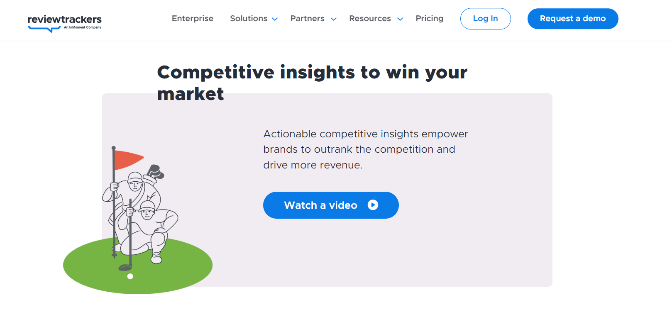672x317 pixels.
Task: Open the Resources menu label
Action: click(x=370, y=19)
